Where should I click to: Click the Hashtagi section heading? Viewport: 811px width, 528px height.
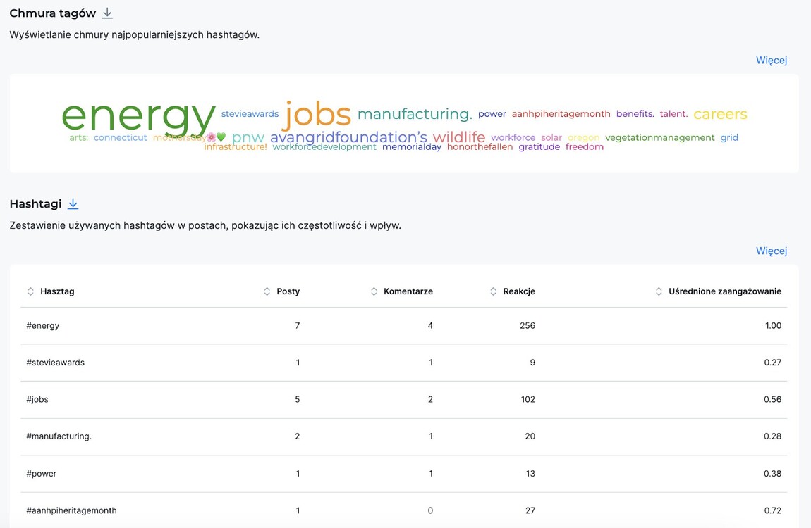pyautogui.click(x=36, y=204)
